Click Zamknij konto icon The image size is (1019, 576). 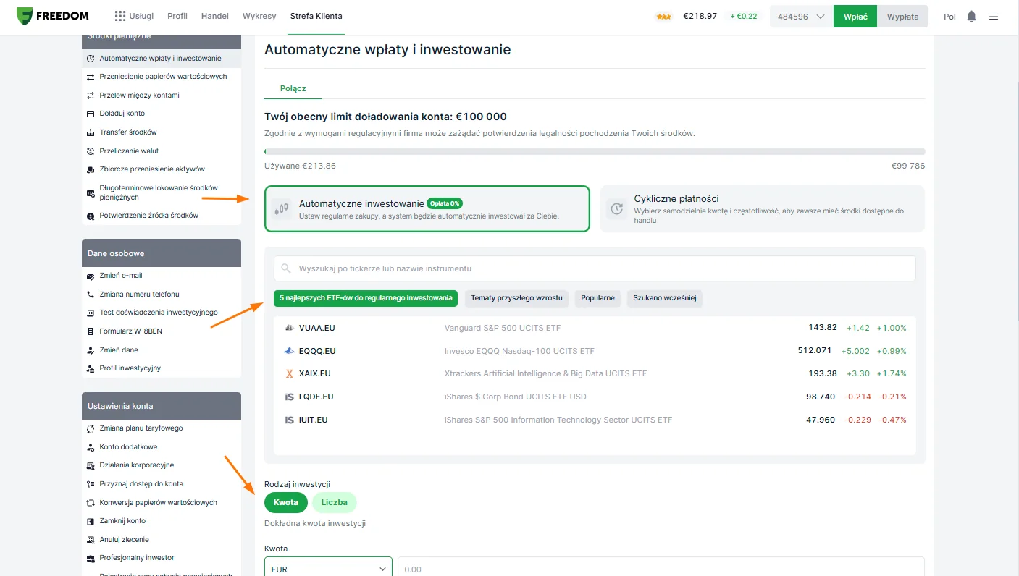pos(91,521)
